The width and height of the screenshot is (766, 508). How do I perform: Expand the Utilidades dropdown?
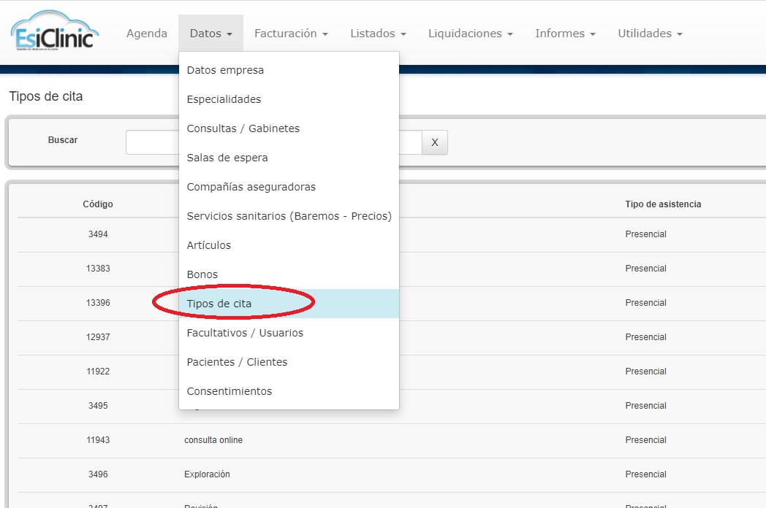click(x=650, y=33)
